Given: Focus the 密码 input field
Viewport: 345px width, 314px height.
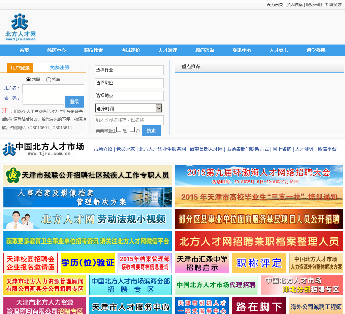Looking at the screenshot, I should point(43,99).
